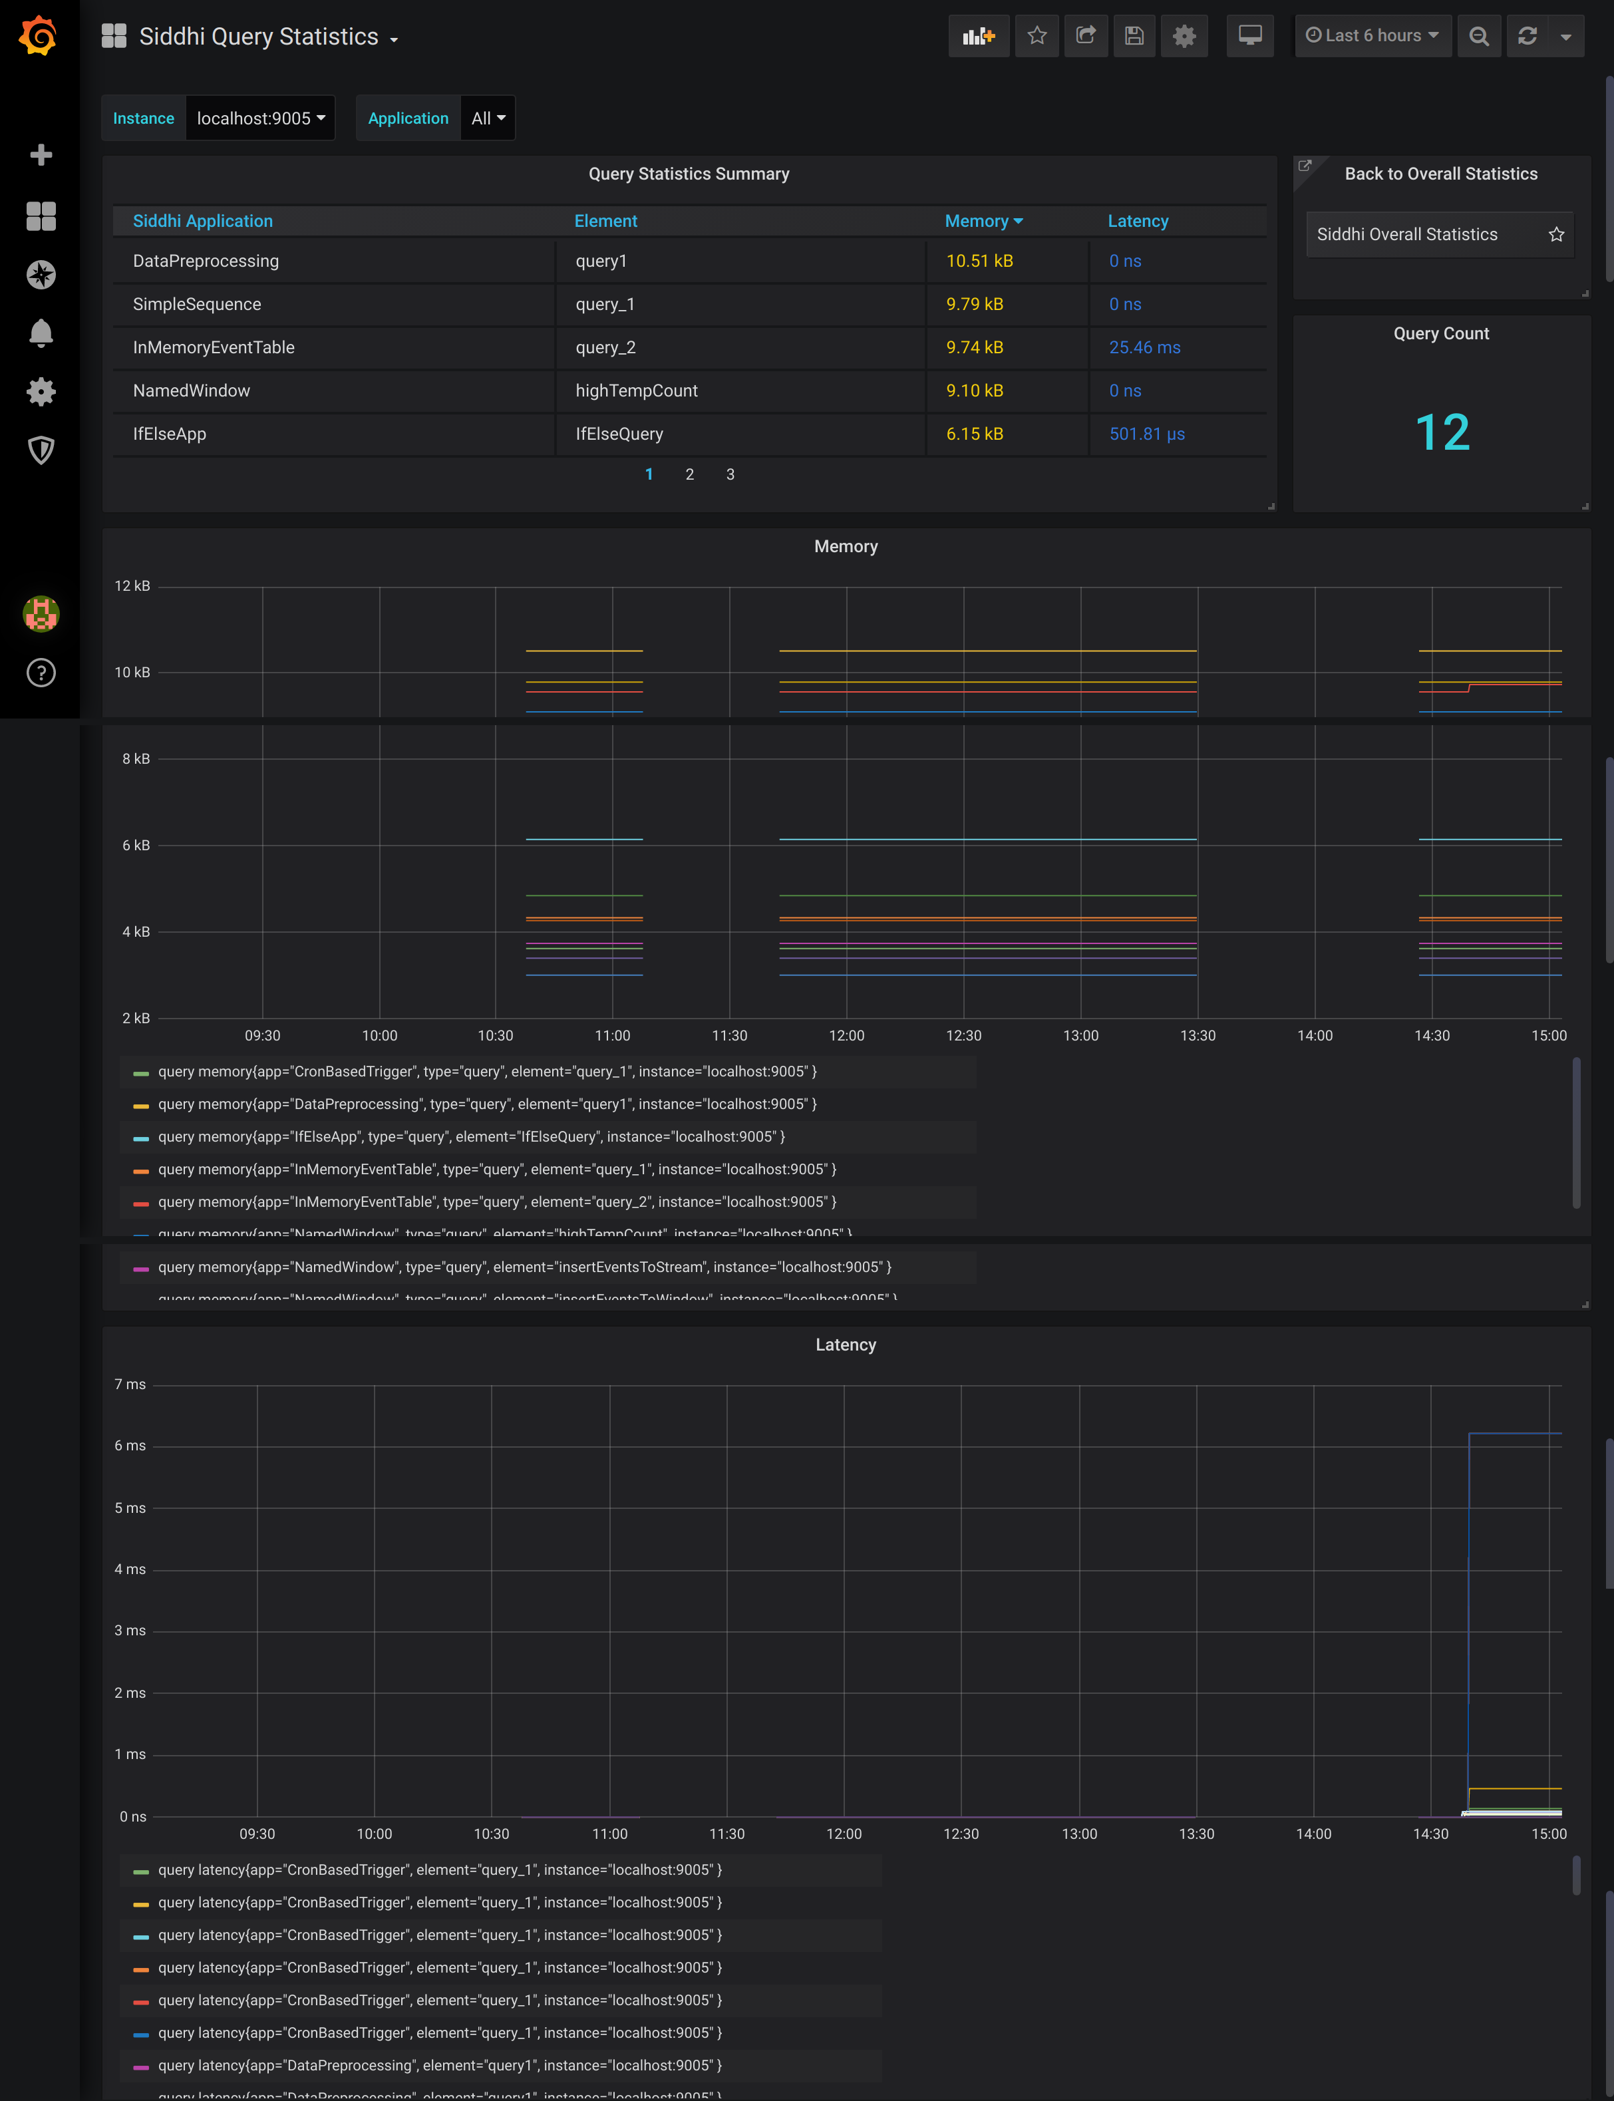The image size is (1614, 2101).
Task: Click the zoom out time range icon
Action: click(x=1478, y=37)
